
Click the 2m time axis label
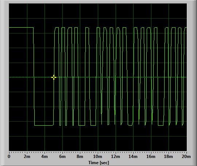[27, 157]
